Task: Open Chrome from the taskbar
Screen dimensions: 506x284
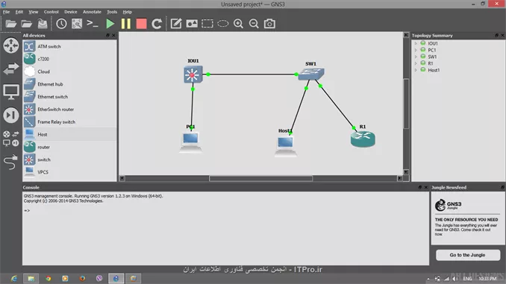Action: tap(48, 279)
